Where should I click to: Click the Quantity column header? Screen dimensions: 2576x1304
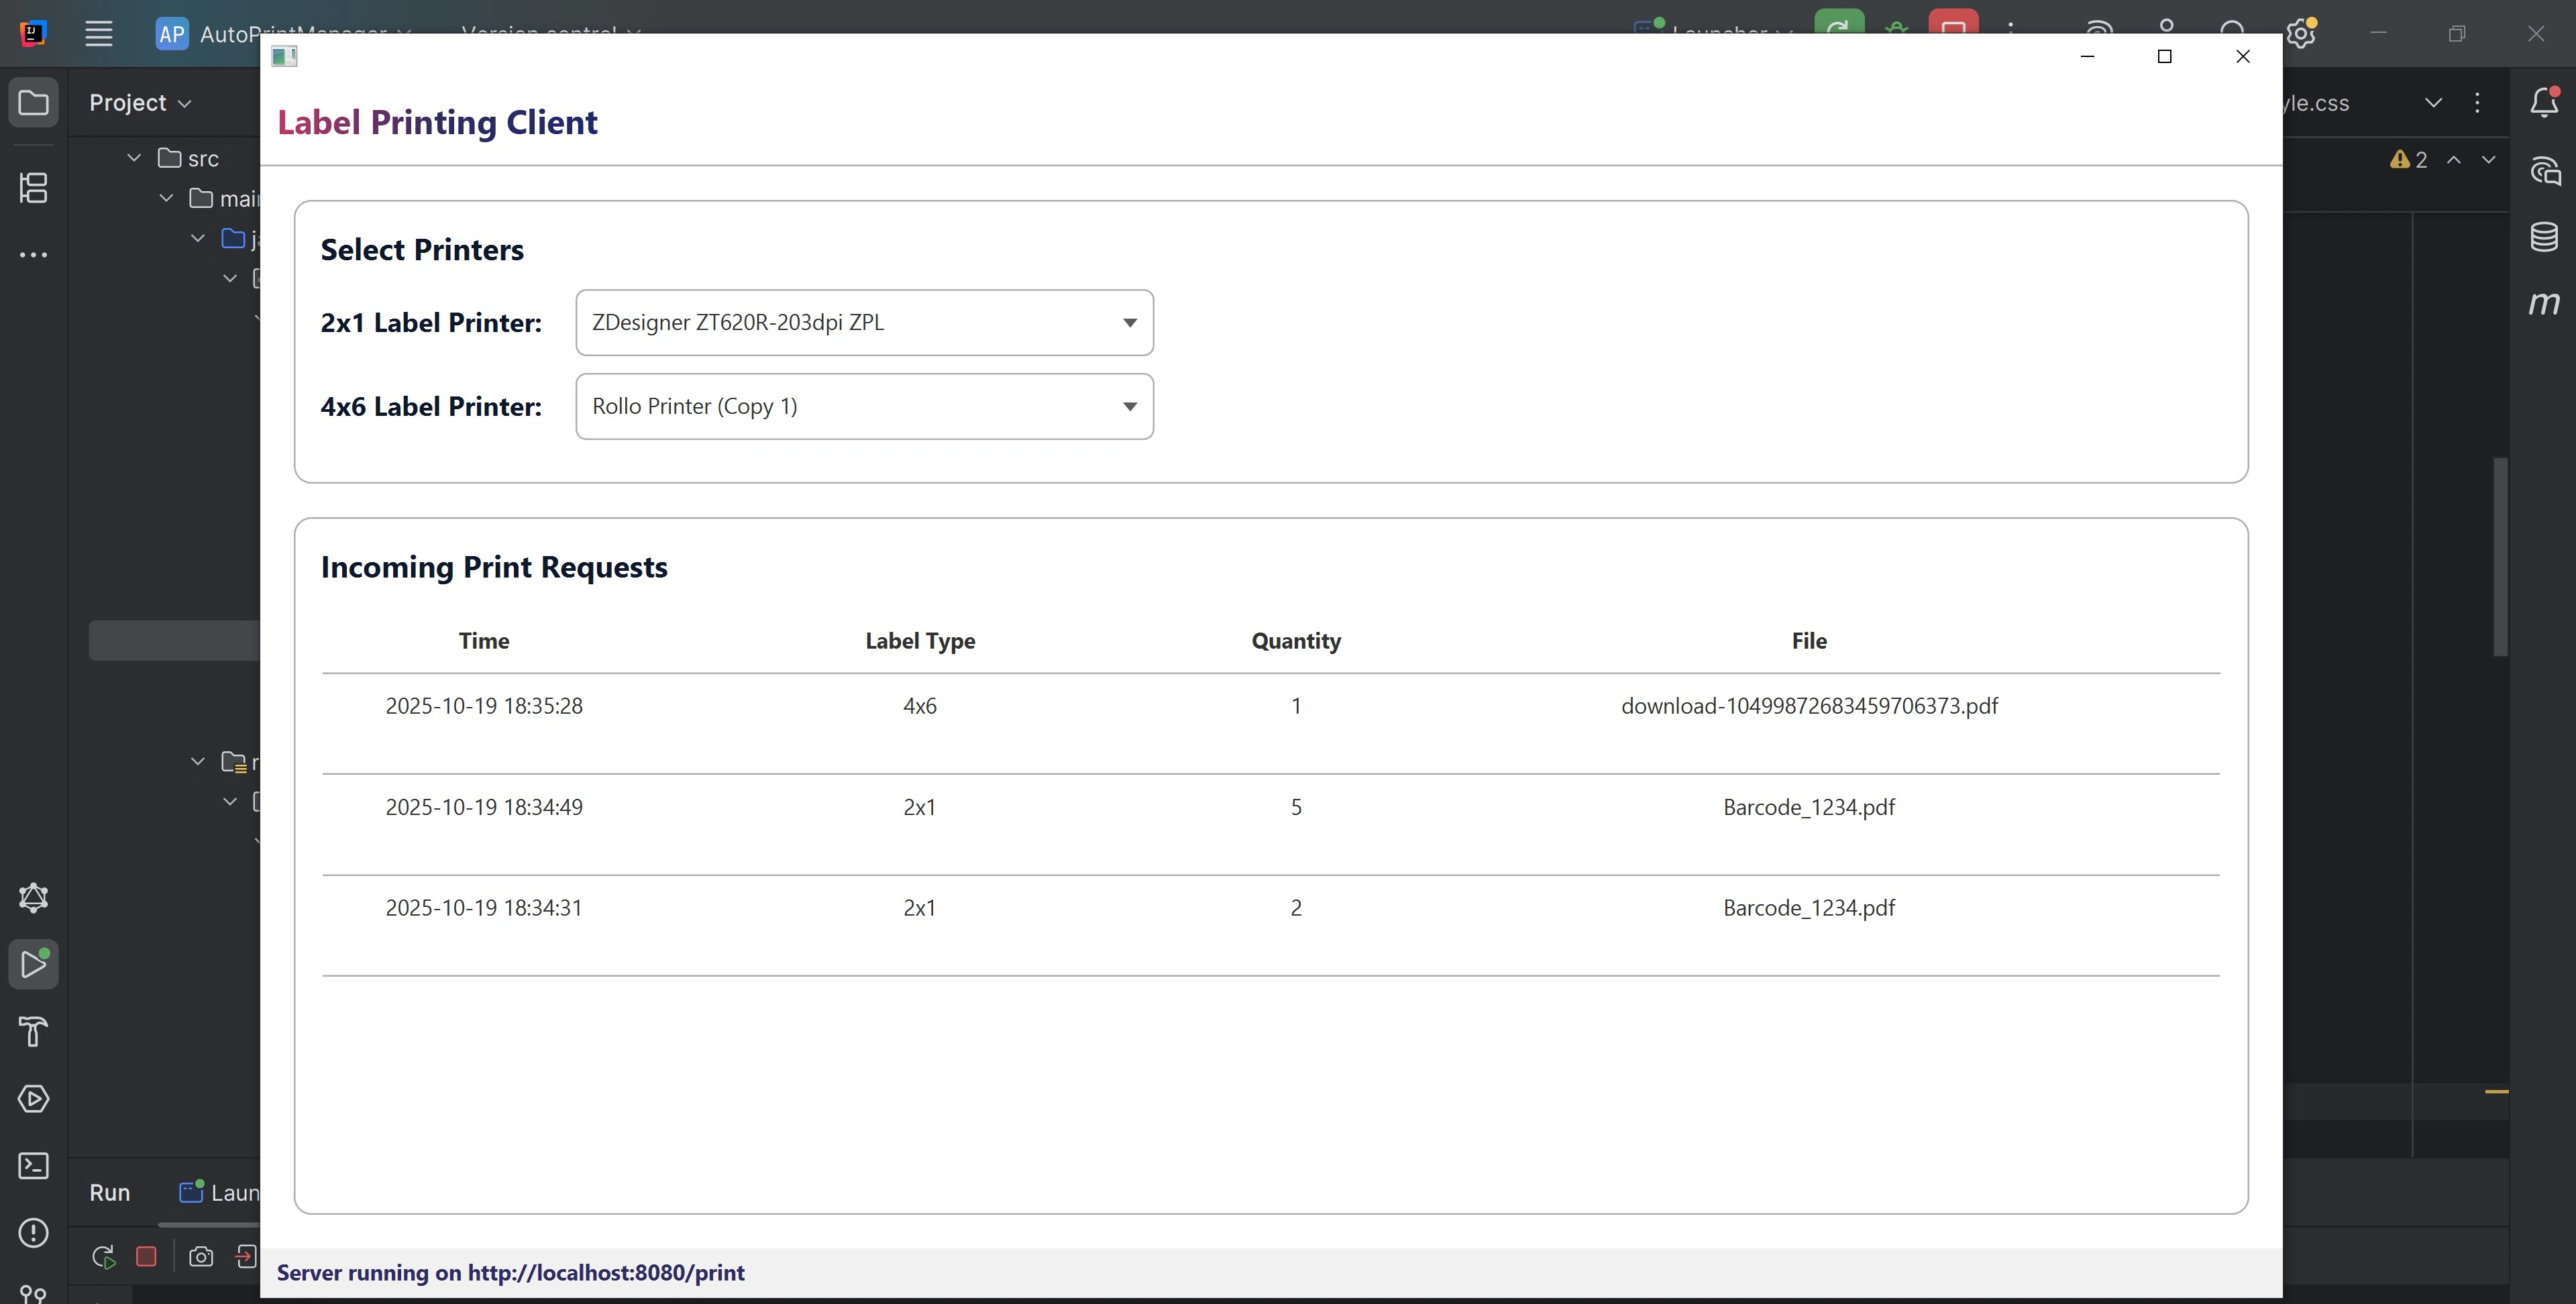1296,641
